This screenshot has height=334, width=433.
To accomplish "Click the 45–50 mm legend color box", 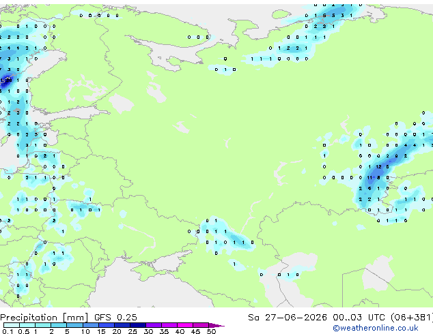I will coord(201,325).
